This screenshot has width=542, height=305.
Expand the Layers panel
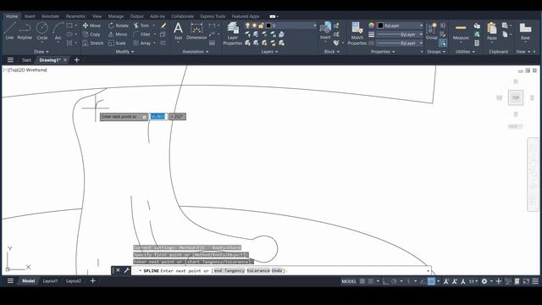269,52
